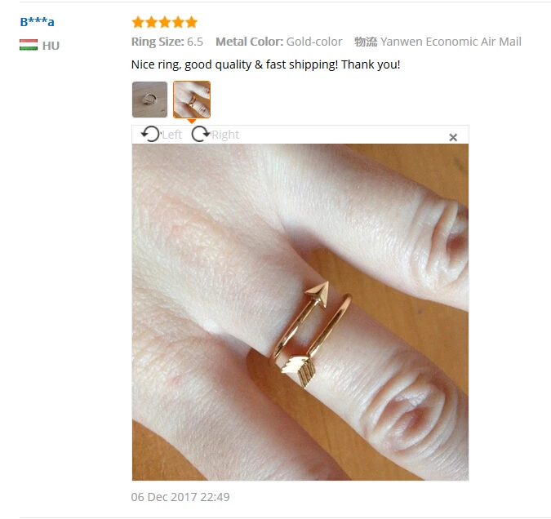551x519 pixels.
Task: Click the Ring Size 6.5 attribute
Action: [167, 42]
